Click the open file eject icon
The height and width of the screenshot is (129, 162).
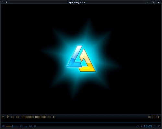(3, 117)
